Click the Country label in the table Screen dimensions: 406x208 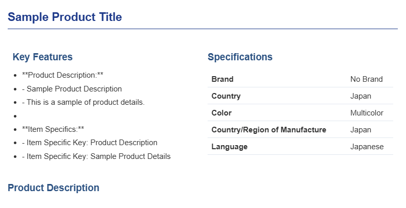point(226,96)
